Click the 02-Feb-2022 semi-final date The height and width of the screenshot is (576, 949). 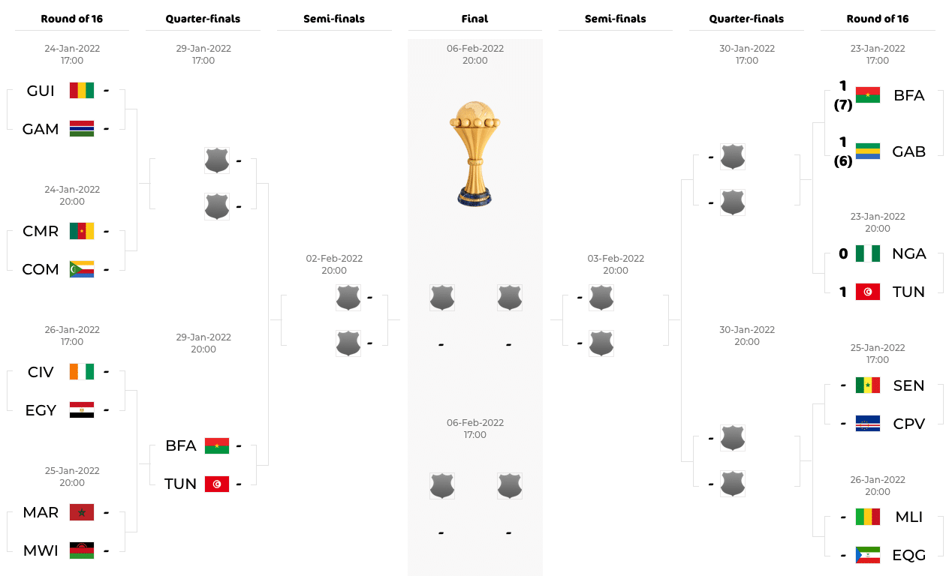[334, 258]
